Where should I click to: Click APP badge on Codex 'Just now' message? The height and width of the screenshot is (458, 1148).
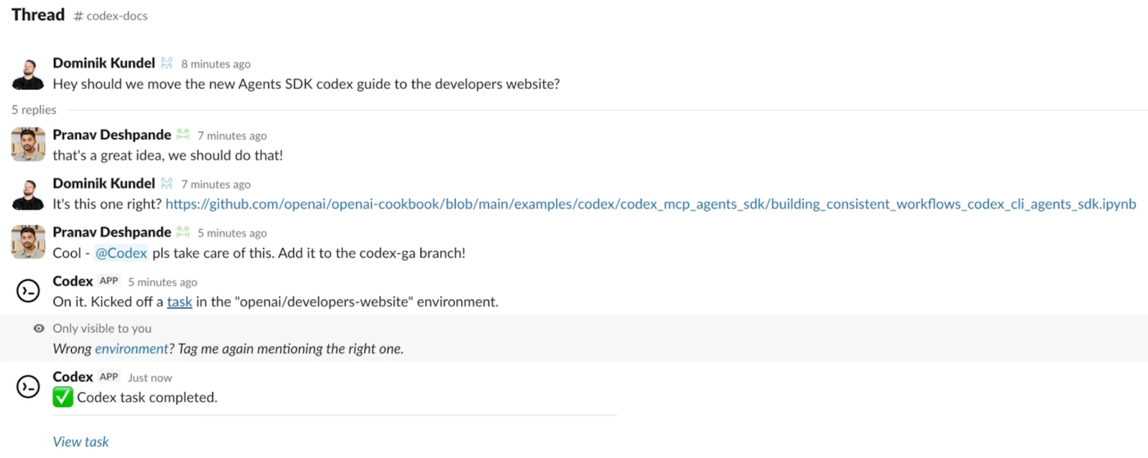[109, 376]
